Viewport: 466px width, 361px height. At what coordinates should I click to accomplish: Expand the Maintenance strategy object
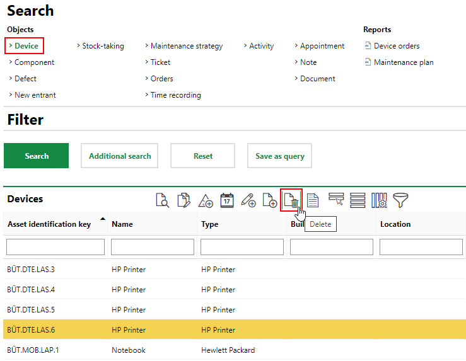(x=186, y=46)
